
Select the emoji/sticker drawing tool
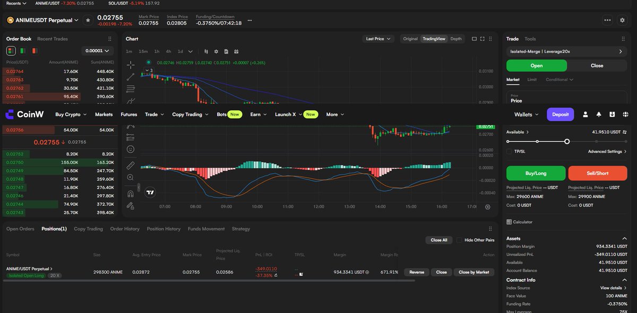[x=131, y=150]
